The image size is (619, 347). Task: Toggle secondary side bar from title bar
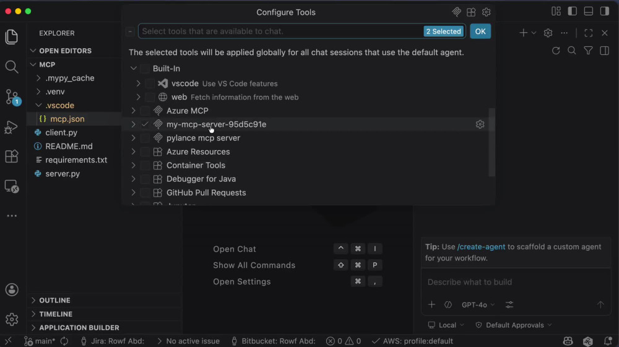pos(604,11)
